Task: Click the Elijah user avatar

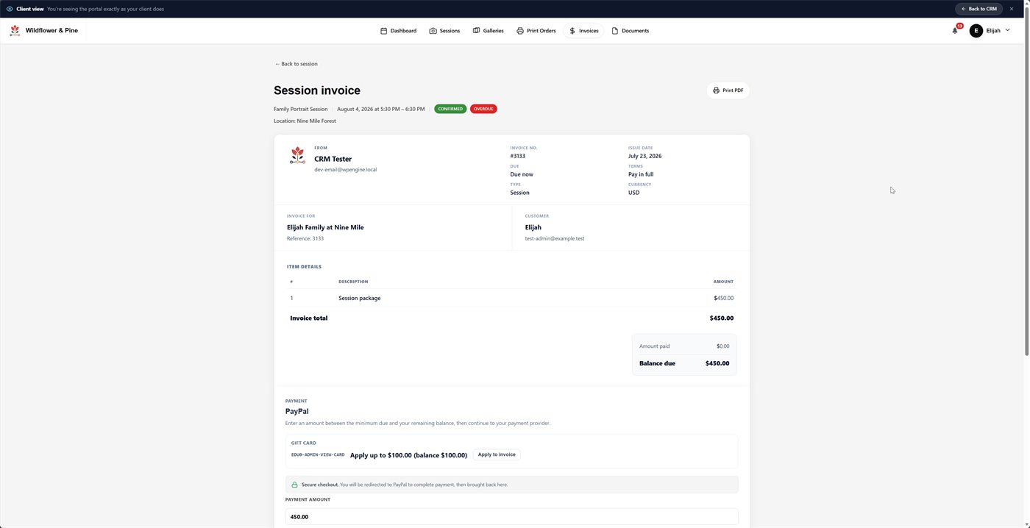Action: tap(976, 31)
